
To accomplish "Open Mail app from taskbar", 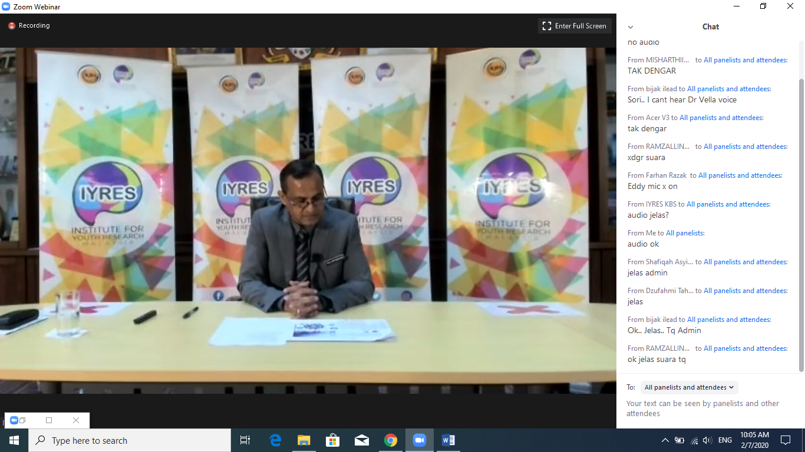I will pos(361,440).
